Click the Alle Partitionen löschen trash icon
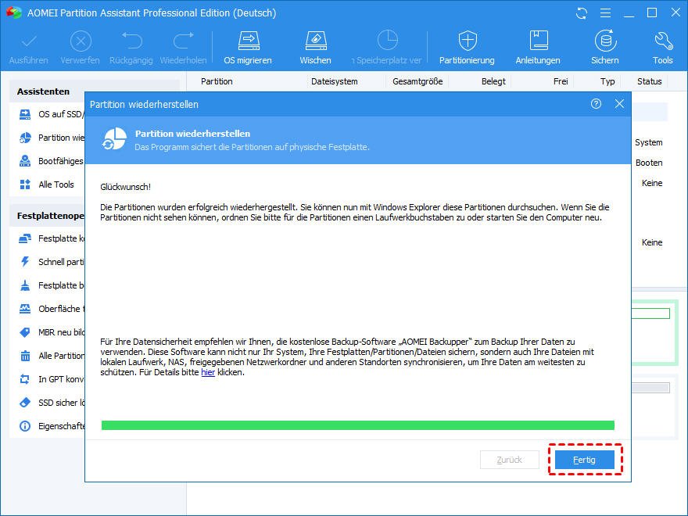This screenshot has height=516, width=688. pyautogui.click(x=25, y=356)
